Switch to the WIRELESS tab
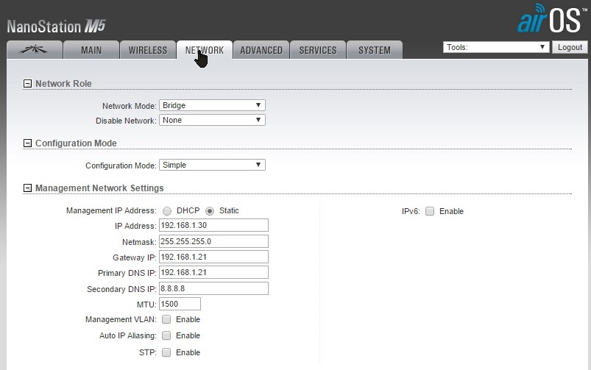The width and height of the screenshot is (591, 370). click(148, 50)
